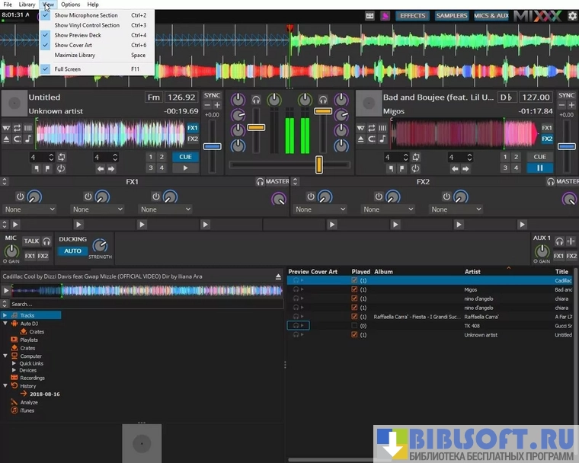The image size is (579, 463).
Task: Select the Analyze icon in library sidebar
Action: coord(14,402)
